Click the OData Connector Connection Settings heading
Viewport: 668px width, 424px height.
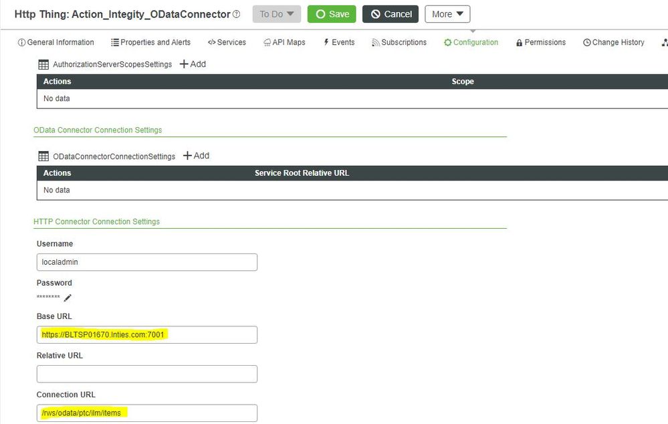click(x=98, y=130)
